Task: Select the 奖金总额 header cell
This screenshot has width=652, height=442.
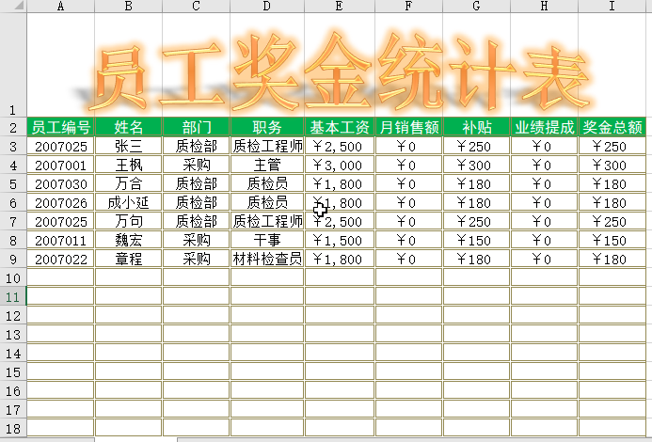Action: click(612, 127)
